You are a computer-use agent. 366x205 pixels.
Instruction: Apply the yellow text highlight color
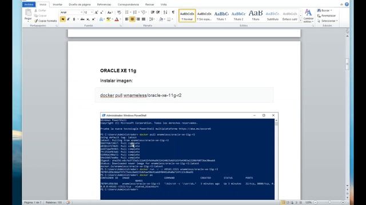pyautogui.click(x=108, y=19)
